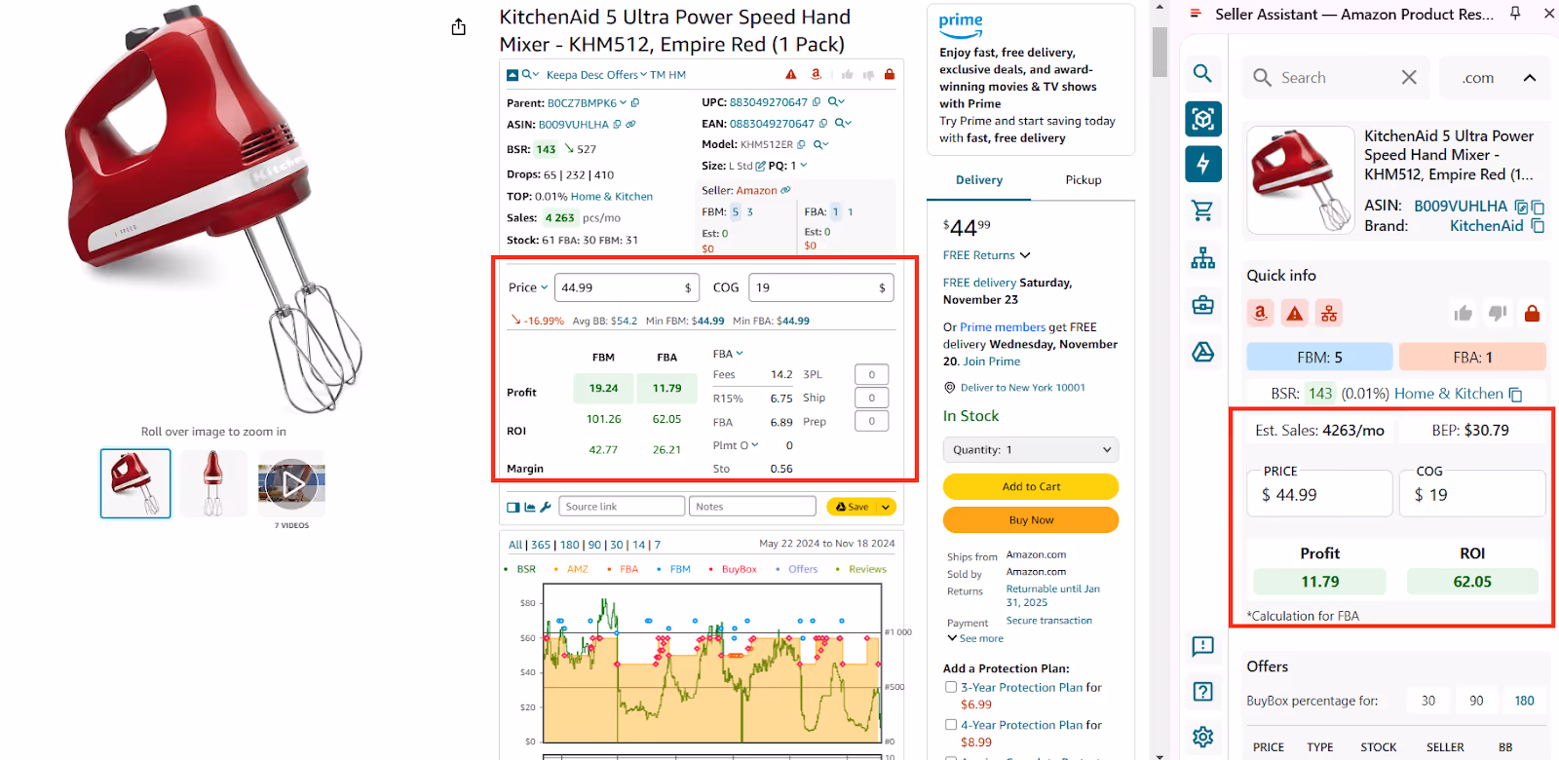Open the feedback message icon in sidebar

coord(1202,646)
